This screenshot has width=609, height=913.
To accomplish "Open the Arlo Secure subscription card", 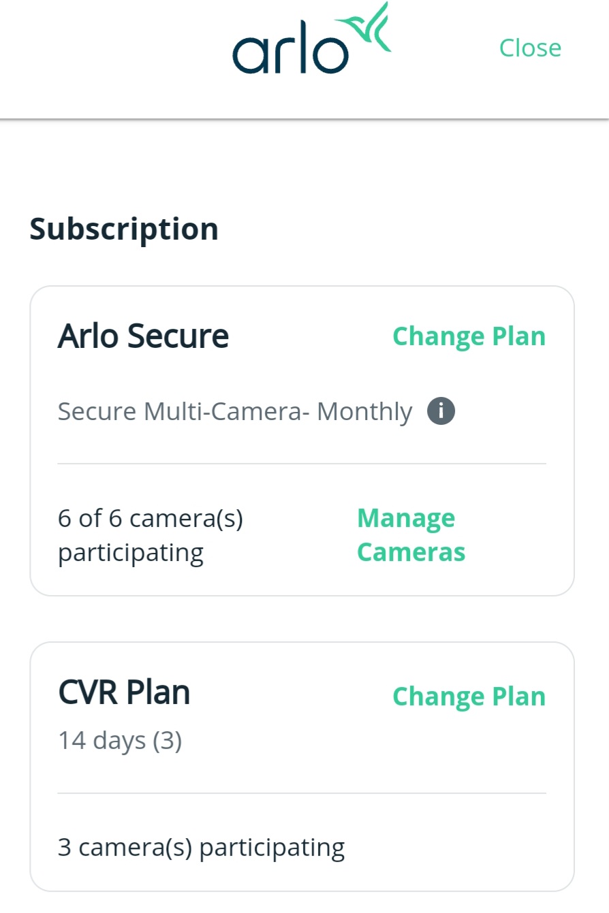I will (304, 439).
